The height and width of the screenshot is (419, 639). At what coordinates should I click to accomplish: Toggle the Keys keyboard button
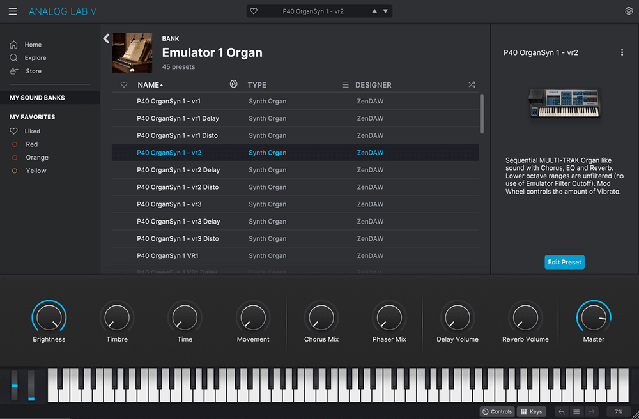pos(532,412)
